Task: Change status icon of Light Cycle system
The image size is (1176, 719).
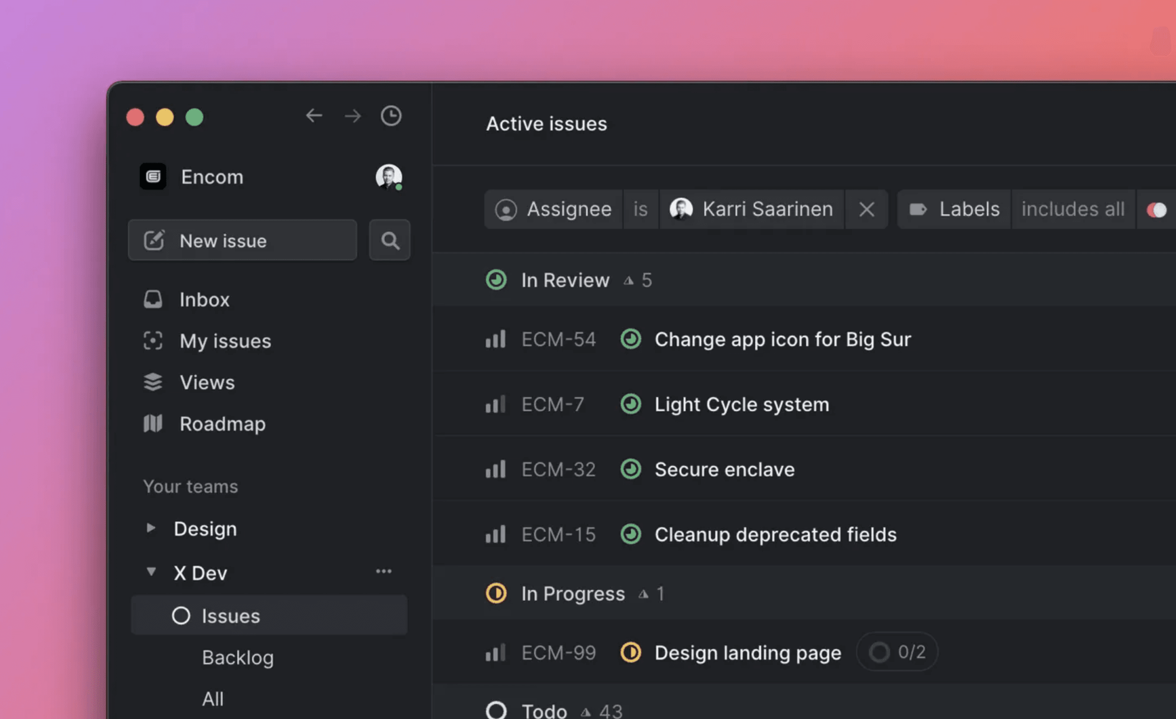Action: click(x=630, y=404)
